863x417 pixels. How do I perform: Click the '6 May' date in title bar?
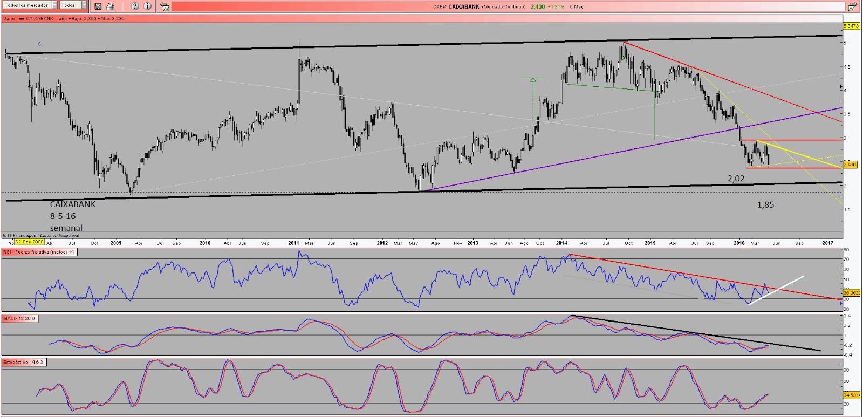[577, 7]
